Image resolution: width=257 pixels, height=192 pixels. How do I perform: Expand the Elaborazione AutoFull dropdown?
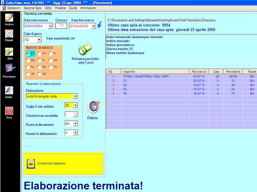point(75,96)
